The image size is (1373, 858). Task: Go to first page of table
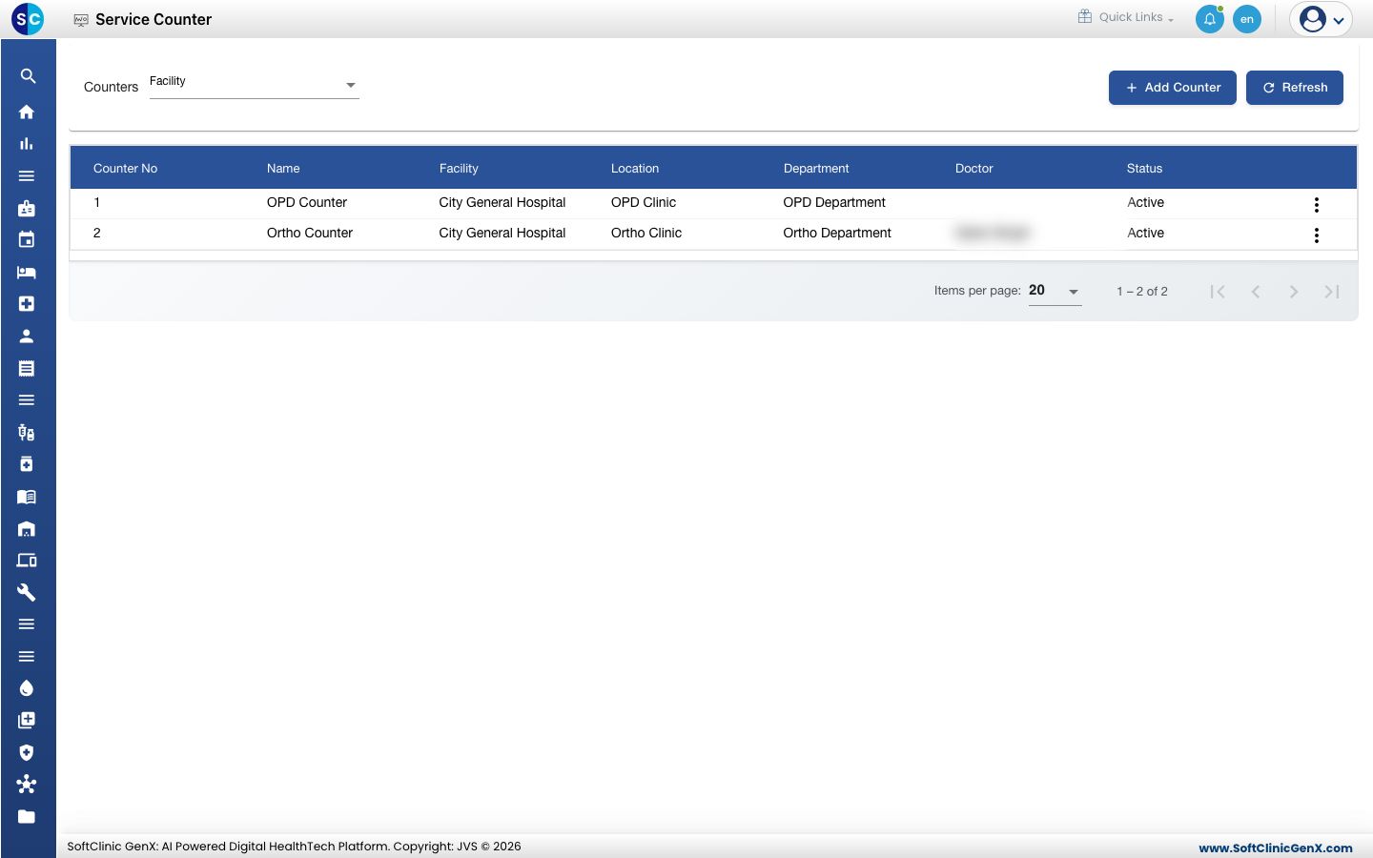pyautogui.click(x=1218, y=292)
